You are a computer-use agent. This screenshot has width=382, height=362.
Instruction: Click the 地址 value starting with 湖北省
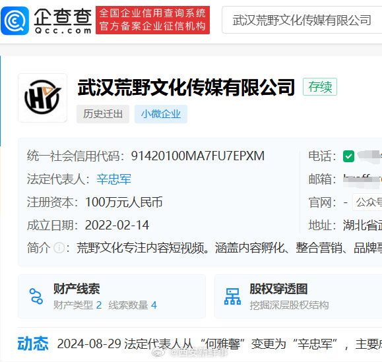click(x=362, y=225)
